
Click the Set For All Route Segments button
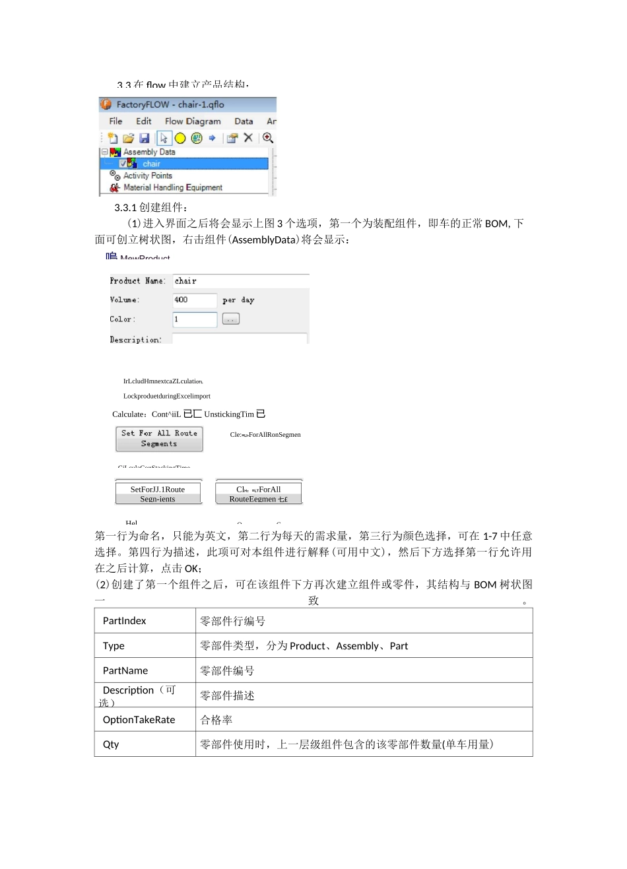pyautogui.click(x=159, y=439)
